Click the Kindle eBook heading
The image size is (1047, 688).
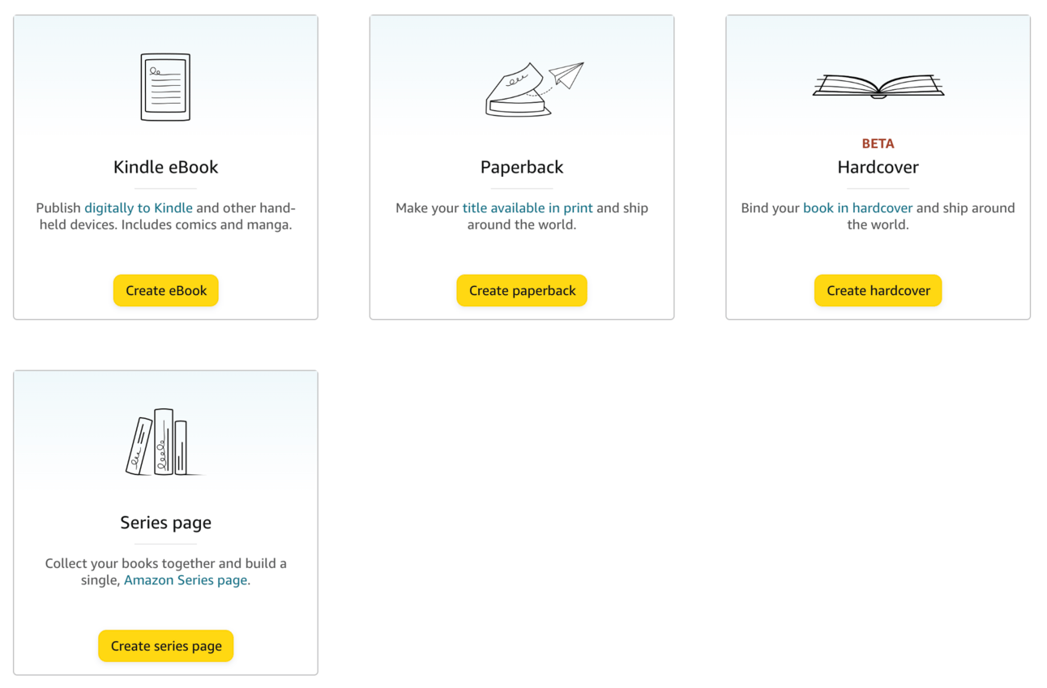pos(165,167)
